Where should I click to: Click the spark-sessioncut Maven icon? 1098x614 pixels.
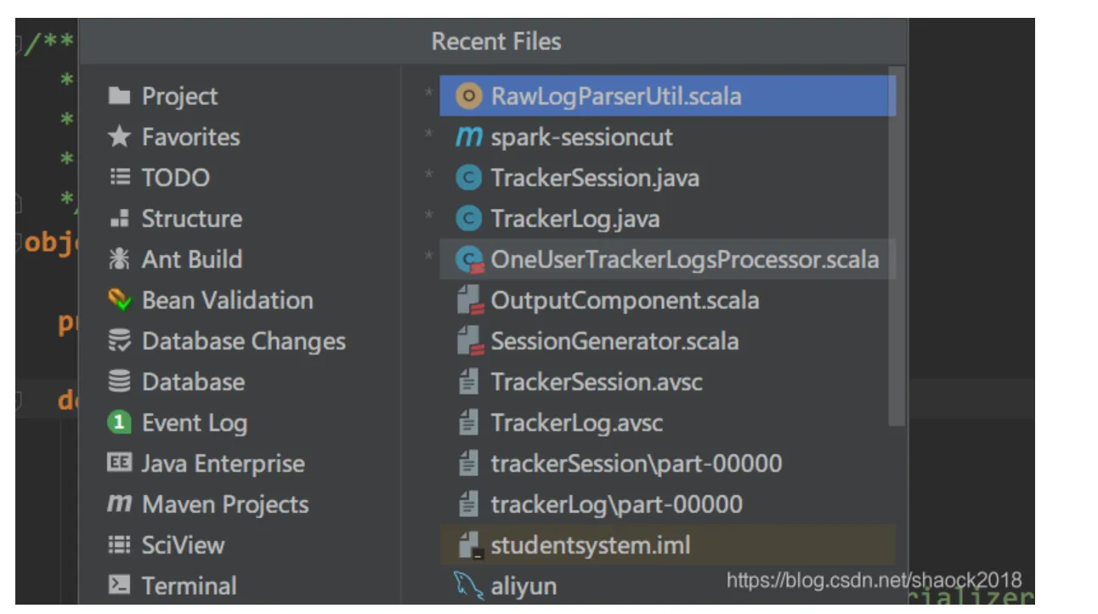[469, 137]
